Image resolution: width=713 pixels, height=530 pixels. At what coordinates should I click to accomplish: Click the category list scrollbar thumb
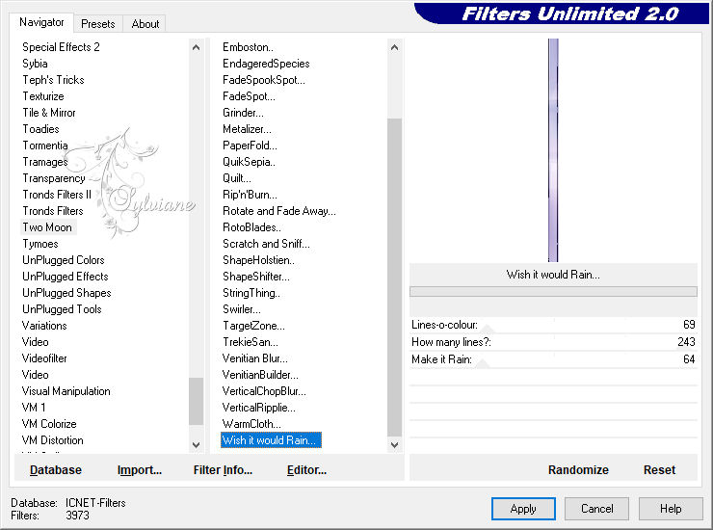click(196, 401)
